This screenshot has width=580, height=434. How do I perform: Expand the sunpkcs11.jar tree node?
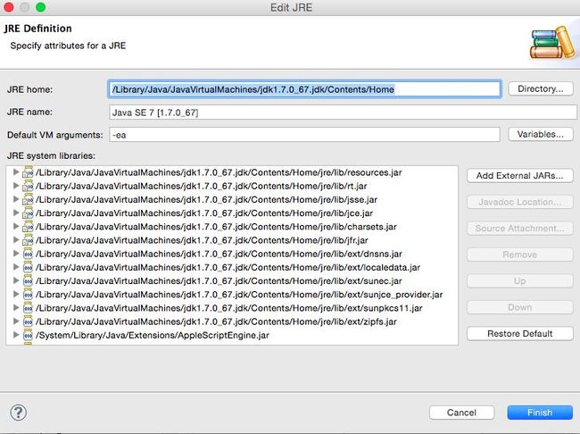pyautogui.click(x=16, y=308)
